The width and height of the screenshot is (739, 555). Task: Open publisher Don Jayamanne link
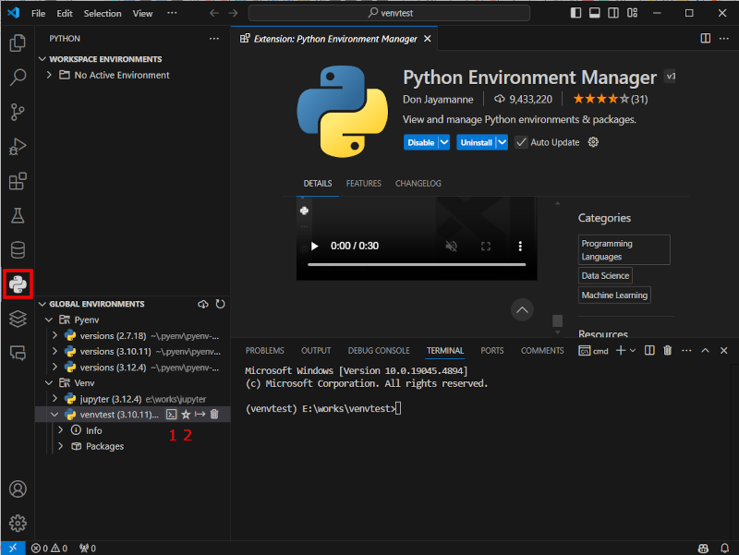(x=438, y=100)
